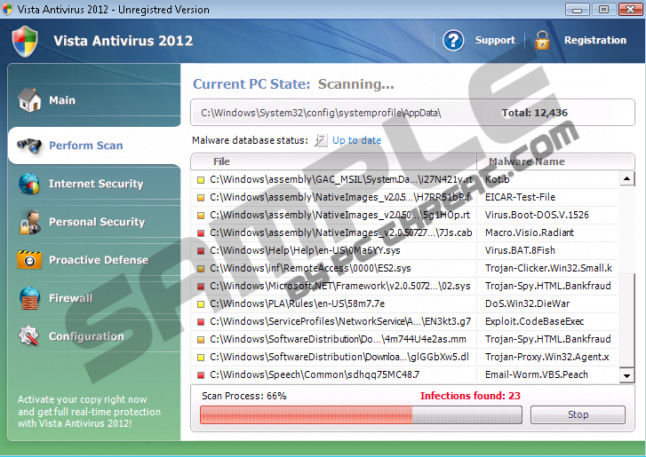
Task: Click the Firewall brick globe icon
Action: tap(29, 298)
